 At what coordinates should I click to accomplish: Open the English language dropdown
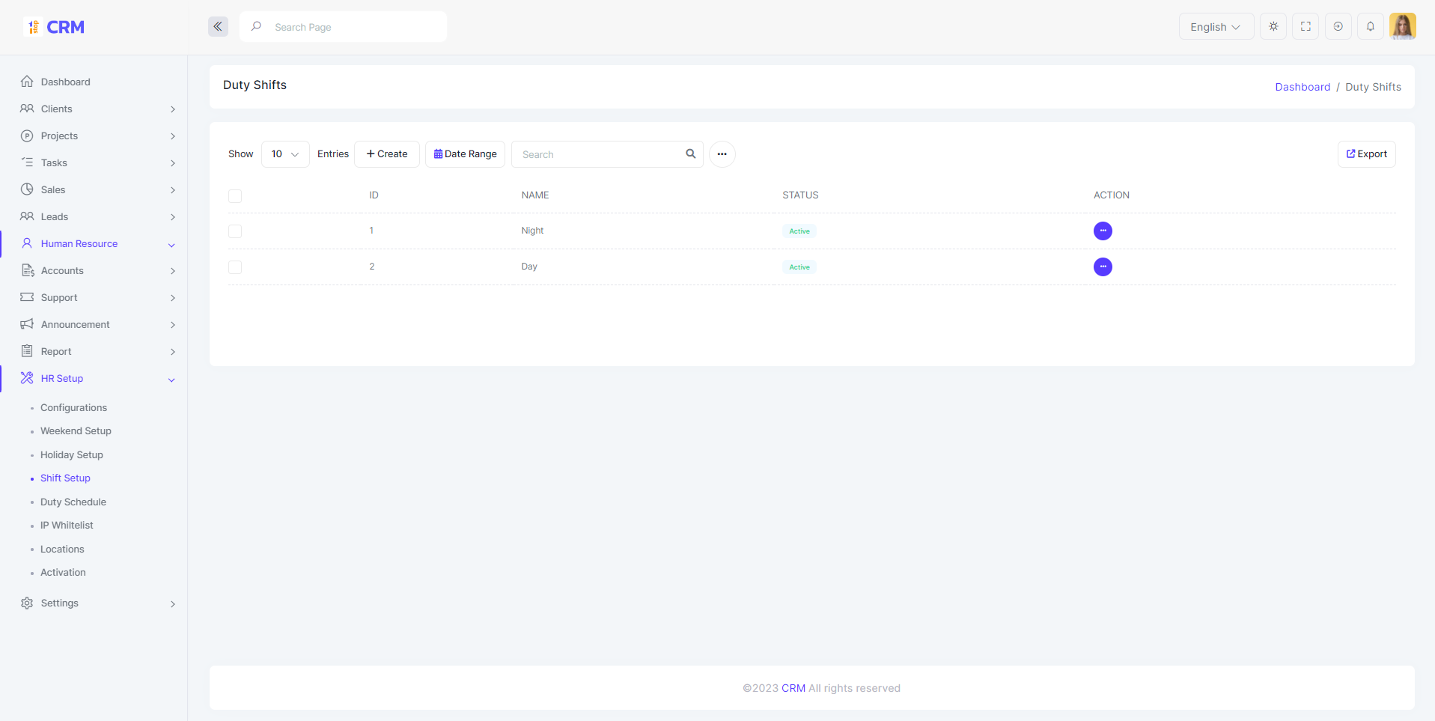pyautogui.click(x=1216, y=26)
